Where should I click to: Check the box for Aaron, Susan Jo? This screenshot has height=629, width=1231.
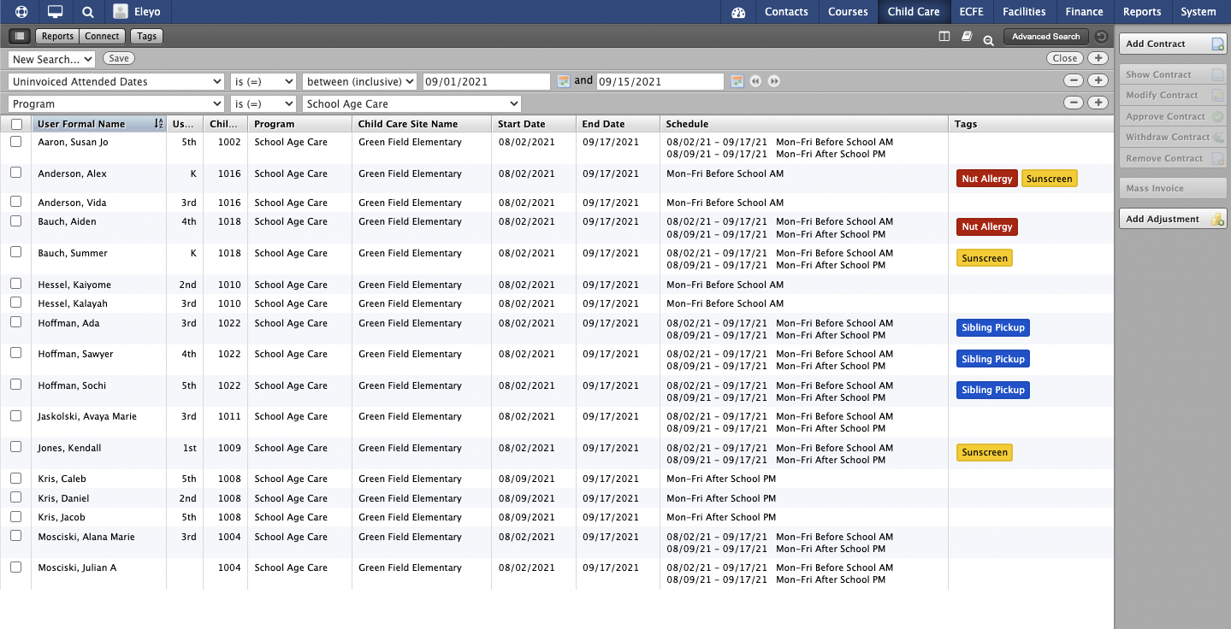(x=16, y=143)
